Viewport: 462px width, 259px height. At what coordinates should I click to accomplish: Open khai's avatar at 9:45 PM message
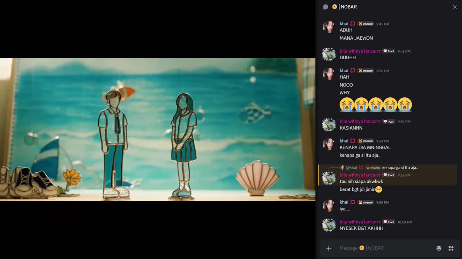click(329, 27)
